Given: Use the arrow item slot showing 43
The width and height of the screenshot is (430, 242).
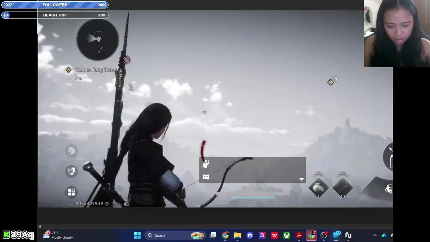Looking at the screenshot, I should pos(343,188).
